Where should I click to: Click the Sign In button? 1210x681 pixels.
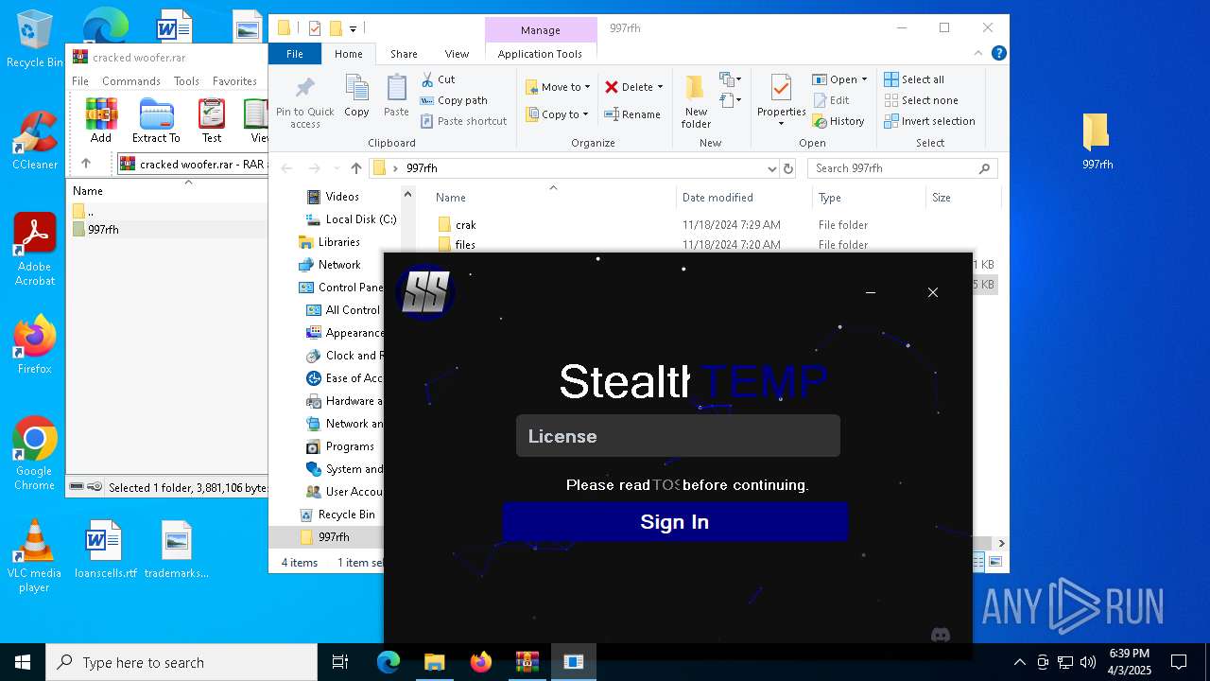tap(675, 522)
